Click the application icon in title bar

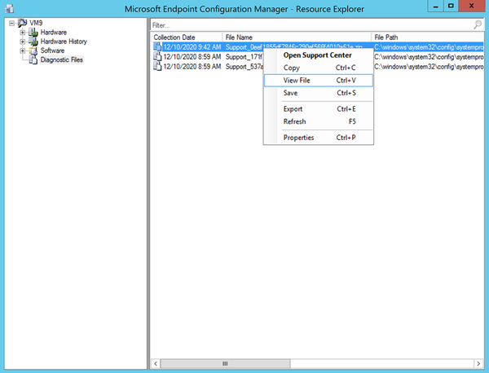[9, 8]
